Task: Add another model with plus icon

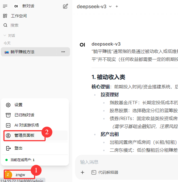Action: click(x=117, y=7)
